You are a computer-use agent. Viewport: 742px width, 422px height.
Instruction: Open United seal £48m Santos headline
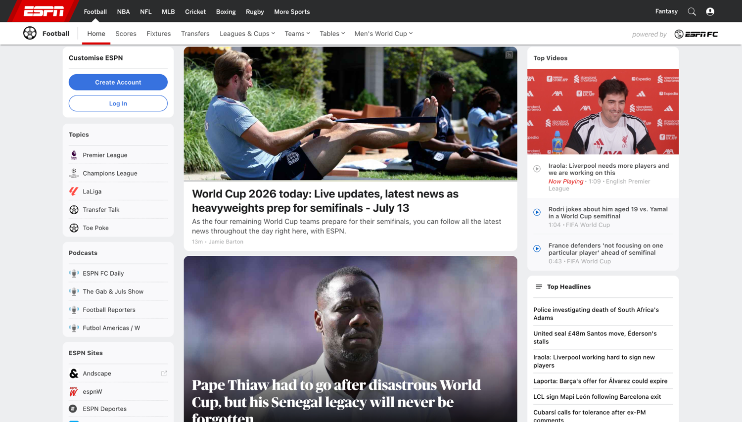(595, 337)
